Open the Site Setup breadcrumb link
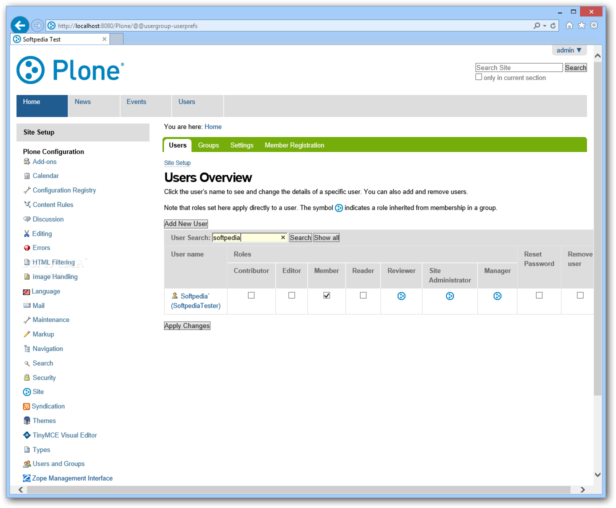 (x=177, y=163)
